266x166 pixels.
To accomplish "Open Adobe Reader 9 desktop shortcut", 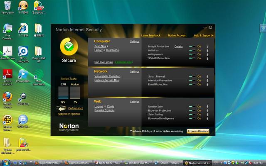I will [7, 75].
